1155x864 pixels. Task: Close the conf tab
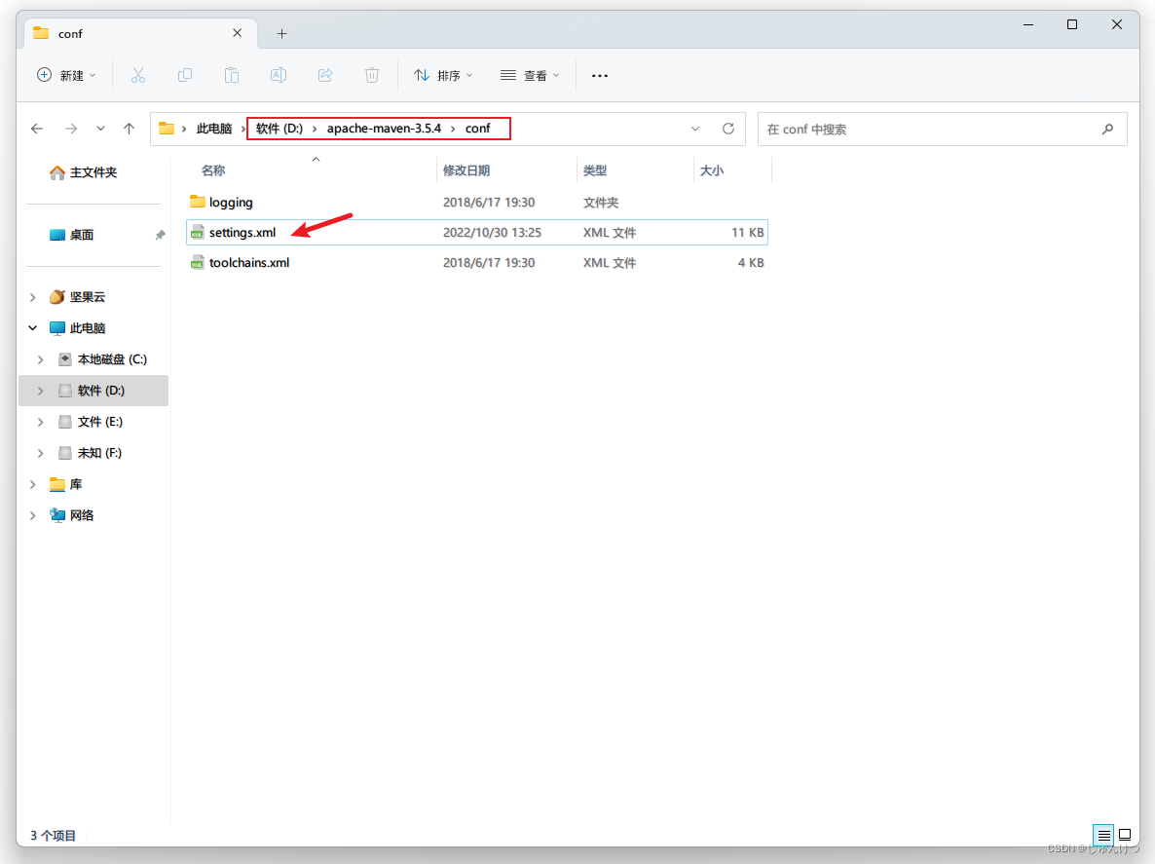(x=238, y=33)
